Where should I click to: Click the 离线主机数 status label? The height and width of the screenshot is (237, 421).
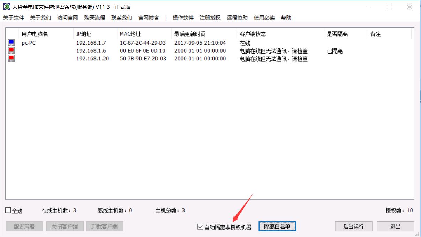pyautogui.click(x=115, y=210)
